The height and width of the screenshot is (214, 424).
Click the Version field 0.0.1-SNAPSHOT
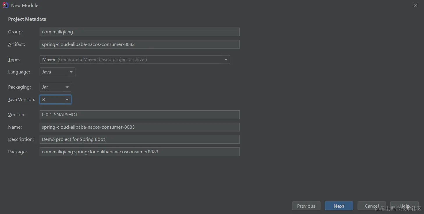tap(139, 115)
